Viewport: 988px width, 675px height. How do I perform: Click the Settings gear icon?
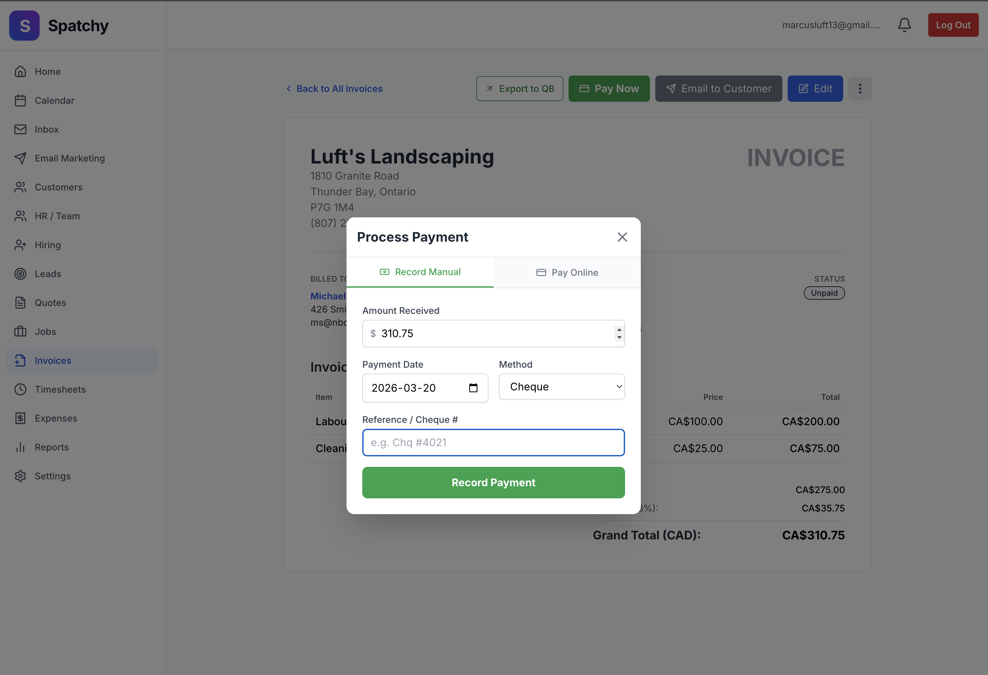coord(20,476)
